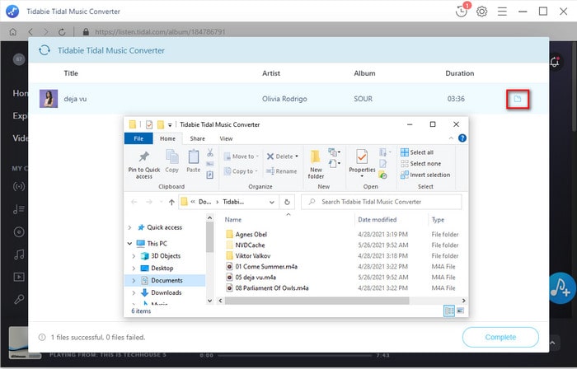Click Pin to Quick access
The width and height of the screenshot is (577, 369).
(144, 165)
